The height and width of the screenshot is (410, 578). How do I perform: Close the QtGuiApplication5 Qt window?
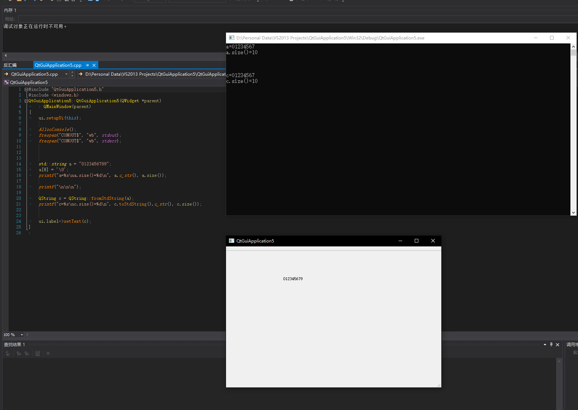(433, 241)
